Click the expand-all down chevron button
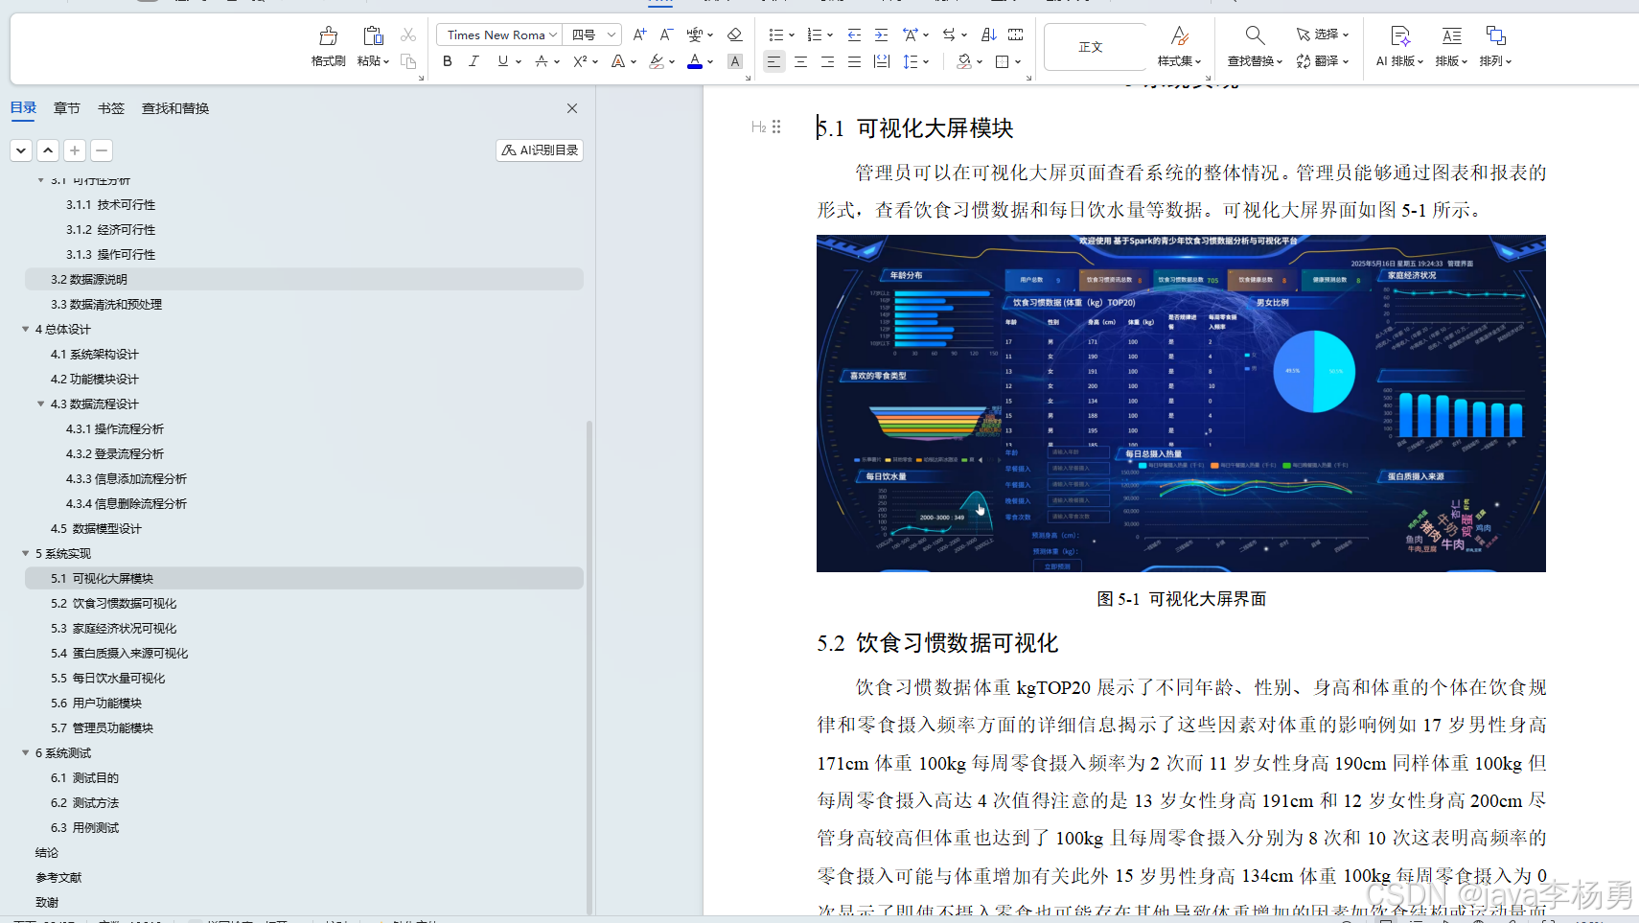 21,150
